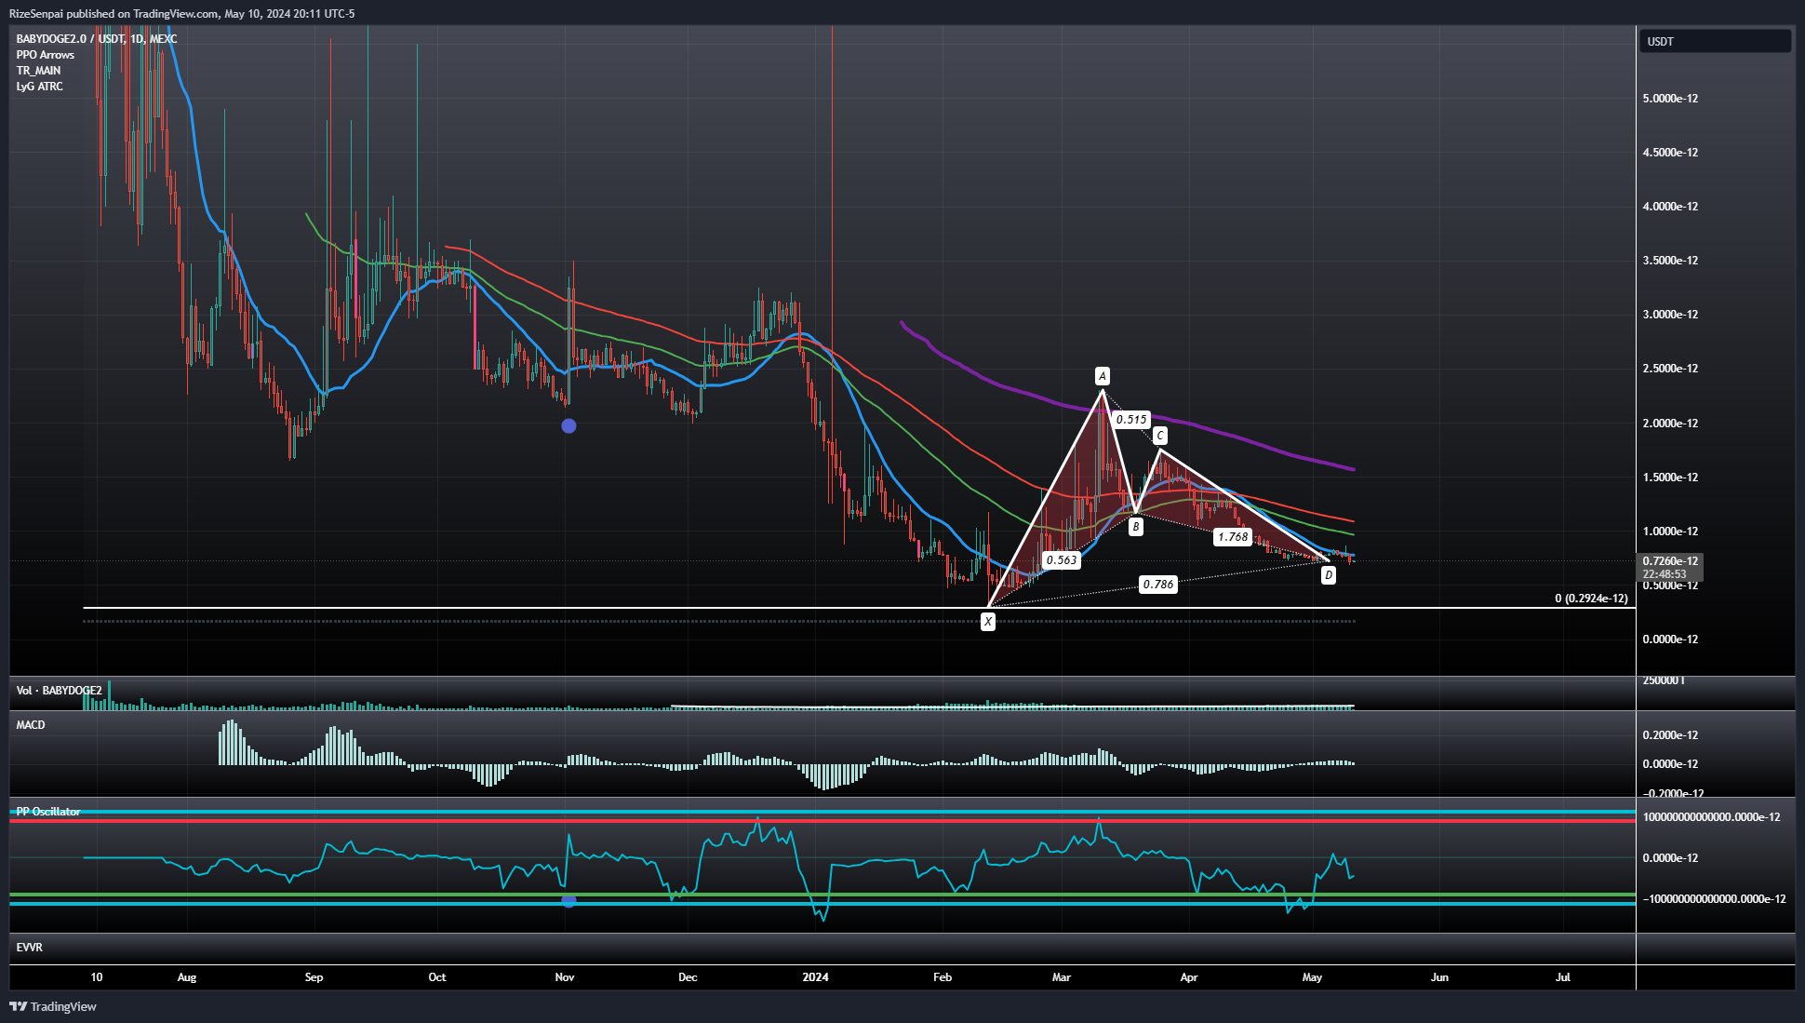Click the blue dot on PP Oscillator pane

coord(569,901)
